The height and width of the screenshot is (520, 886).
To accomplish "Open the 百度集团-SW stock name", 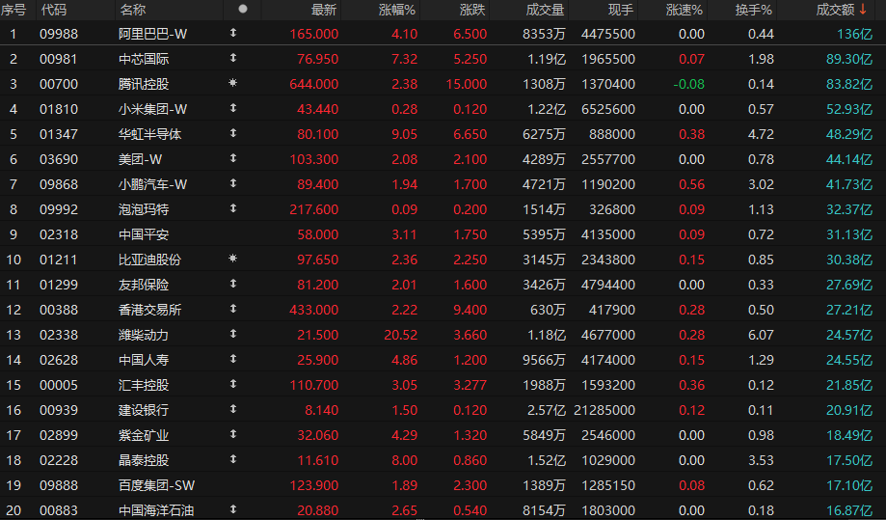I will tap(156, 485).
